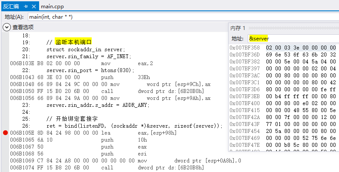Select memory row 0x007BF358
Screen dimensions: 339x172
click(x=283, y=47)
